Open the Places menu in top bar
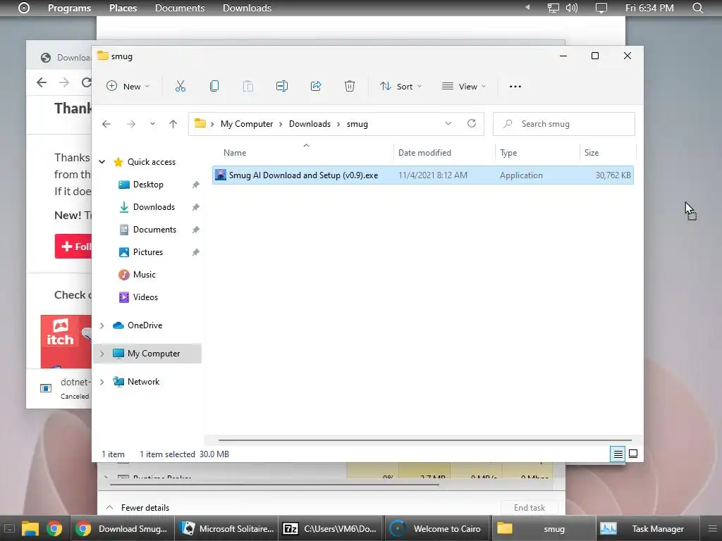 123,8
